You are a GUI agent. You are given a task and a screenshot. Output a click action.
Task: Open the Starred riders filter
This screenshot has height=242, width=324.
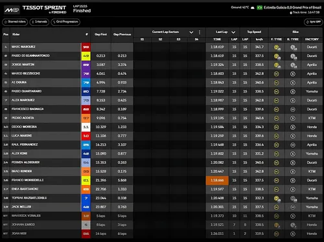tap(15, 22)
